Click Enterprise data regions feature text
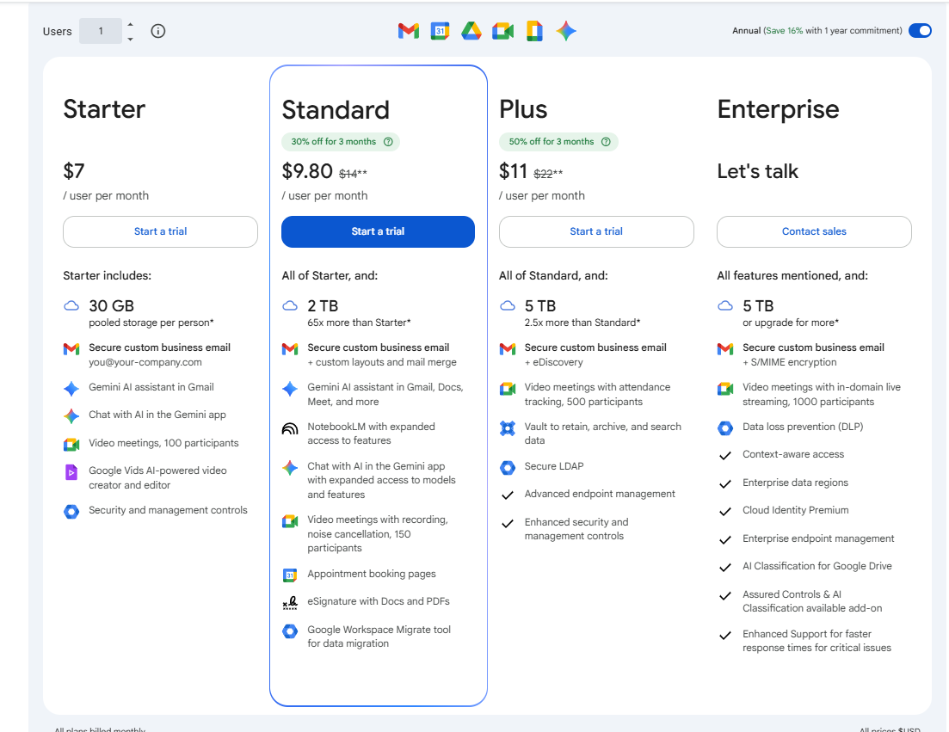 (795, 483)
